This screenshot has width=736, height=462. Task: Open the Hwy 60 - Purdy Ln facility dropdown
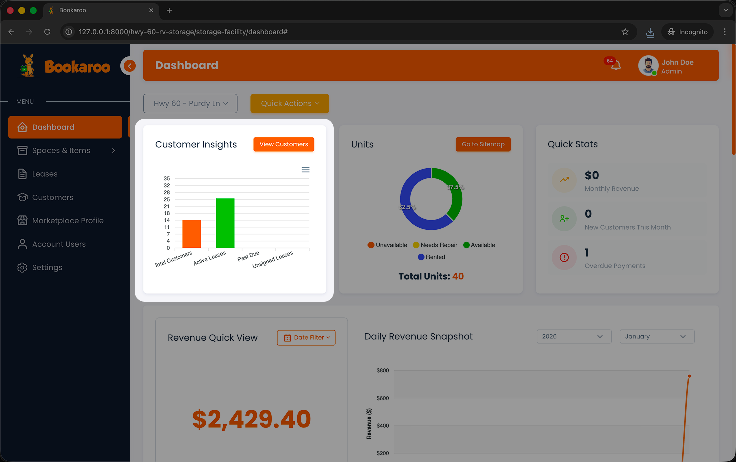click(190, 103)
